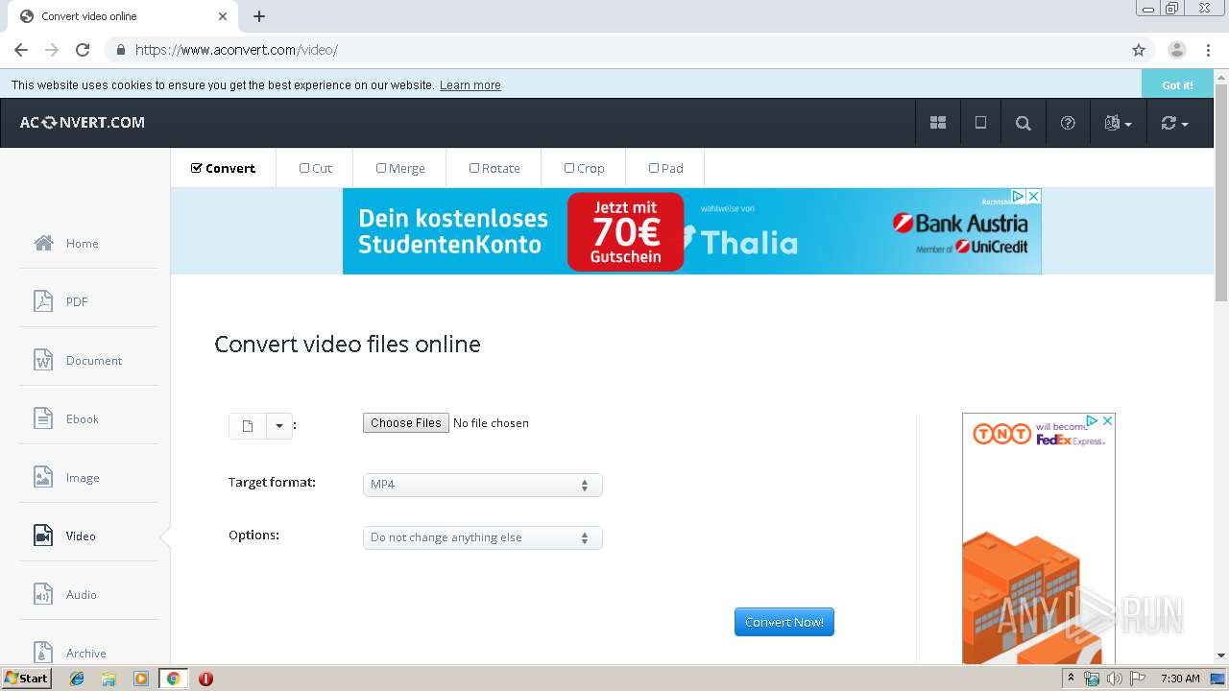Open the Archive converter icon
Screen dimensions: 1229x691
point(43,653)
